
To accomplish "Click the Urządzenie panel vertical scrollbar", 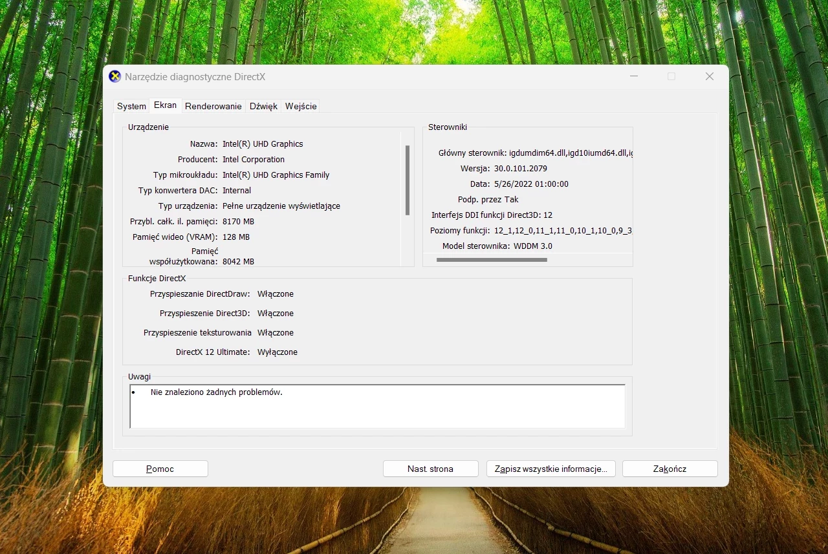I will point(408,180).
